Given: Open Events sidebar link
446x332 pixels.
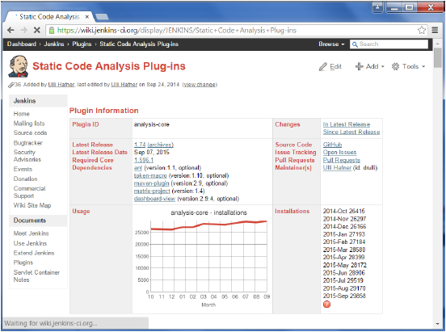Looking at the screenshot, I should point(23,169).
